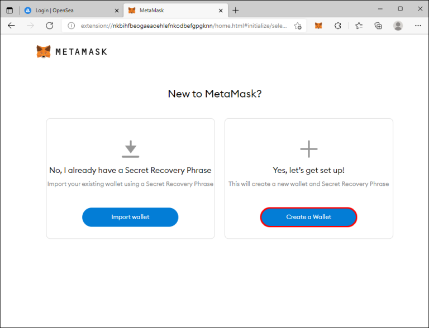Click the MetaMask fox logo
Image resolution: width=429 pixels, height=328 pixels.
(x=44, y=52)
